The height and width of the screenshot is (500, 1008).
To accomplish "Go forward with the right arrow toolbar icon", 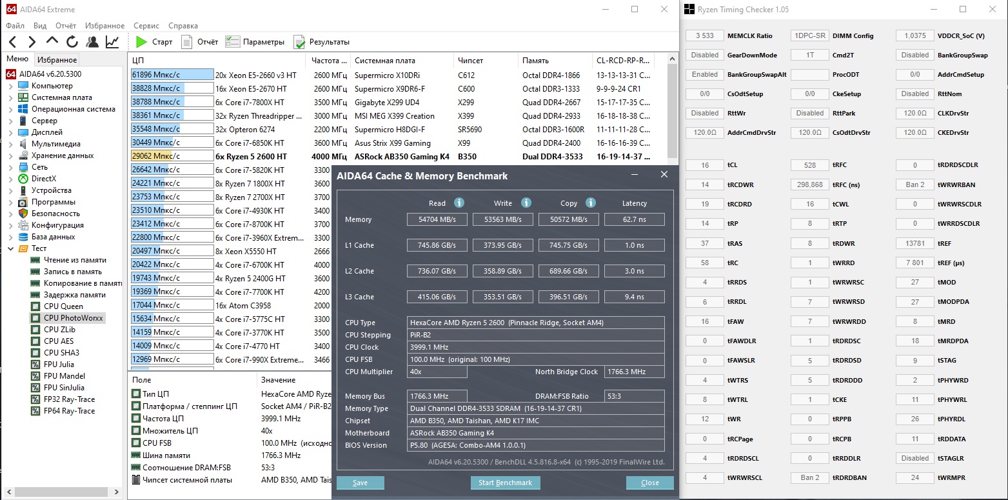I will coord(32,42).
